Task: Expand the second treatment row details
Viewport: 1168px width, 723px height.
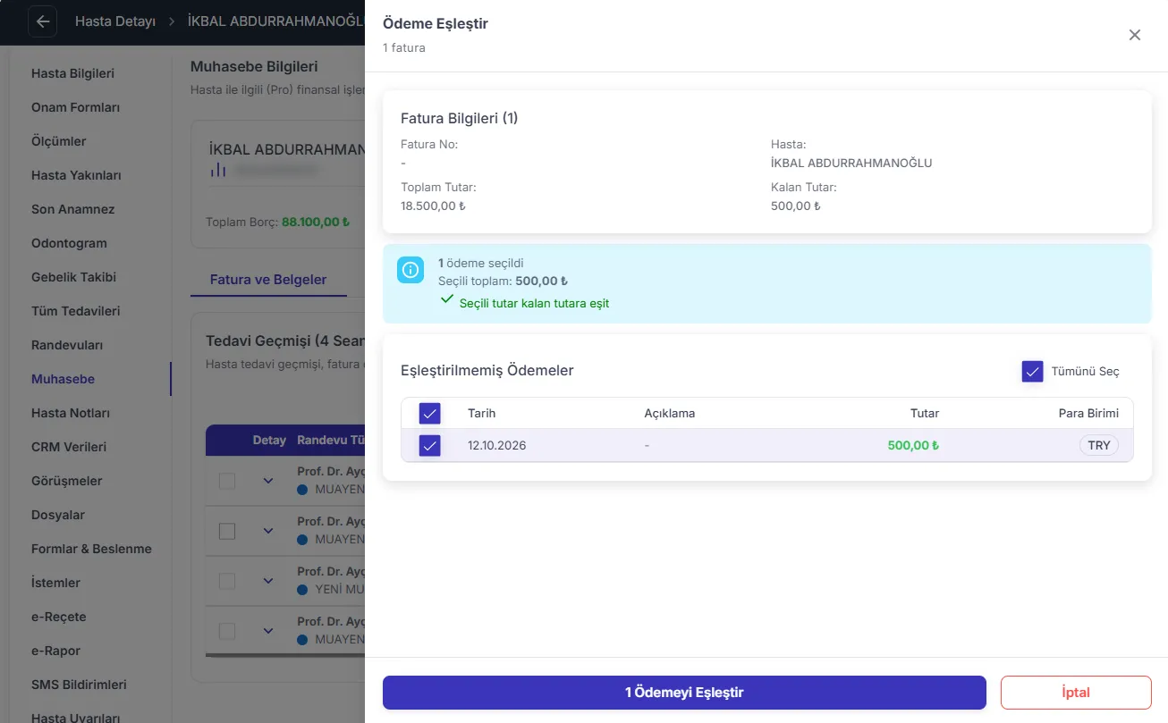Action: (267, 531)
